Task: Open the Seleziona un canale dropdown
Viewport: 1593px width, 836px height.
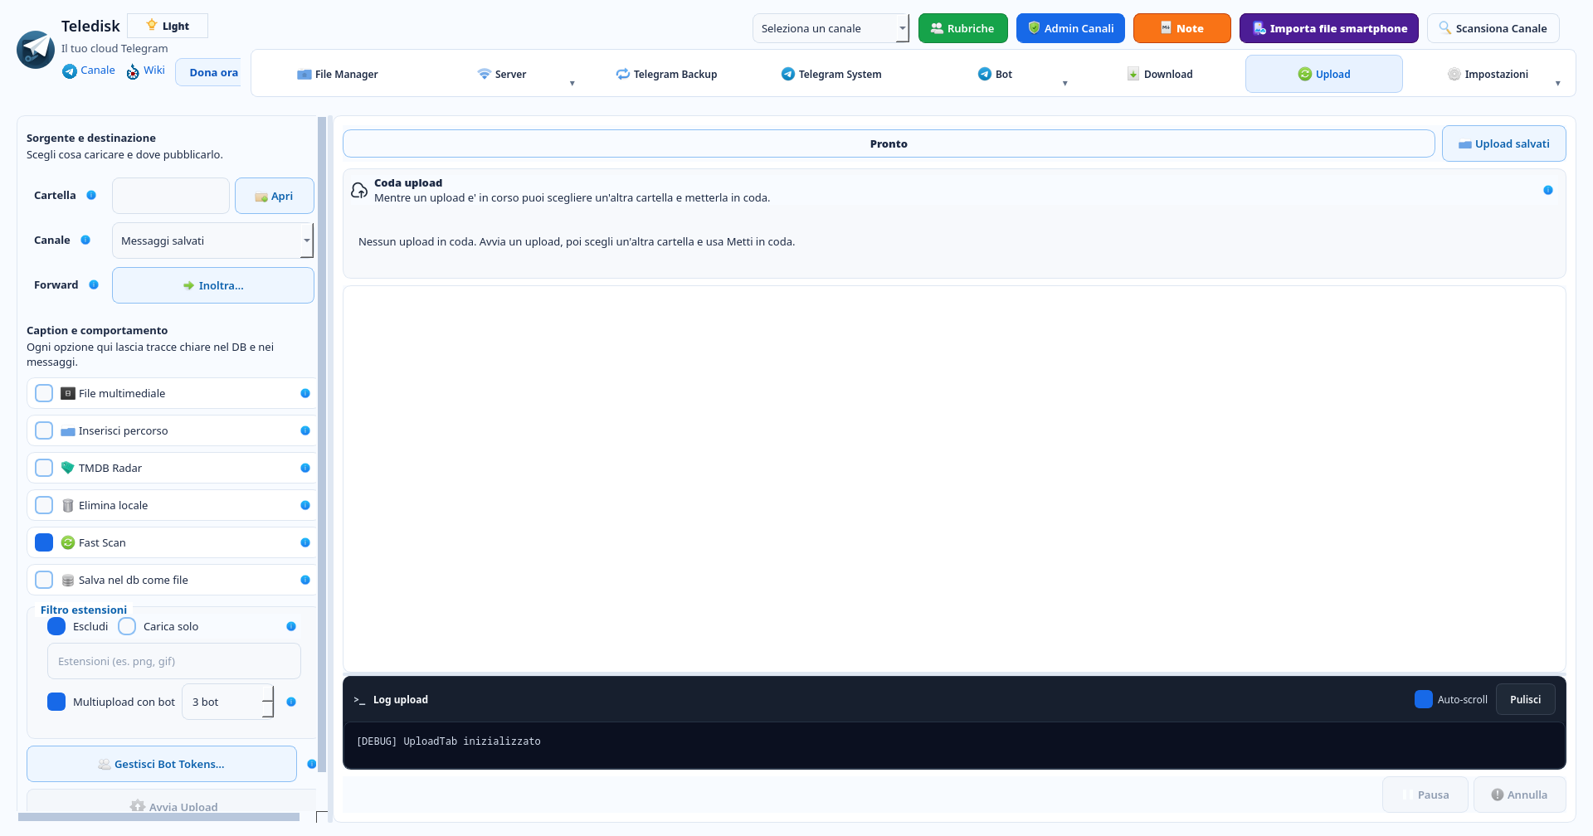Action: tap(831, 28)
